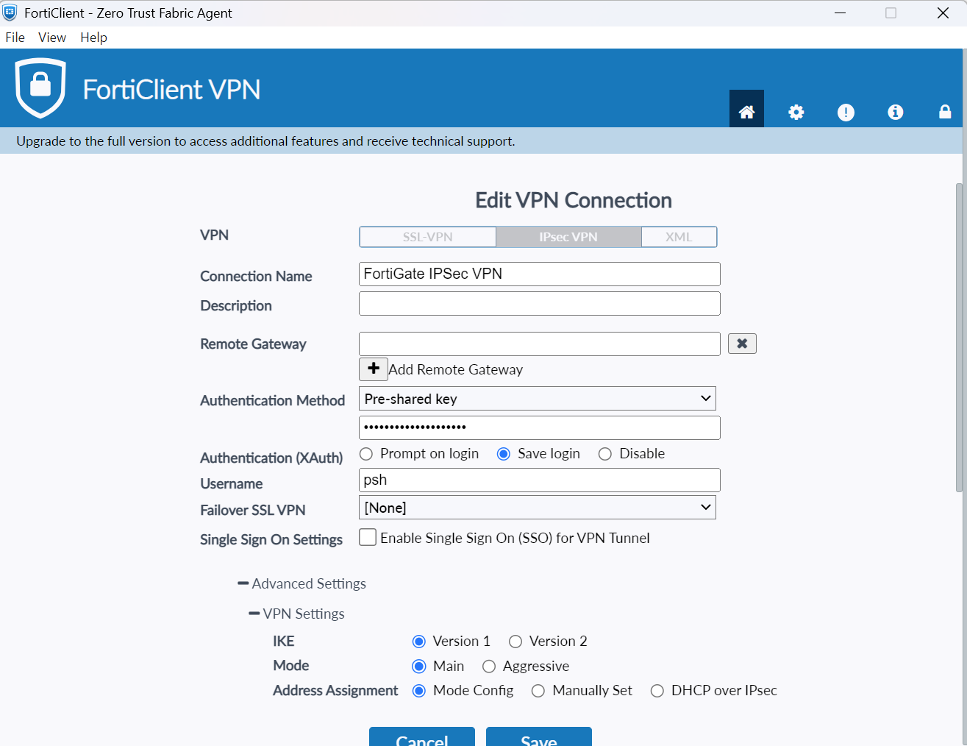
Task: Open the View menu
Action: [x=51, y=38]
